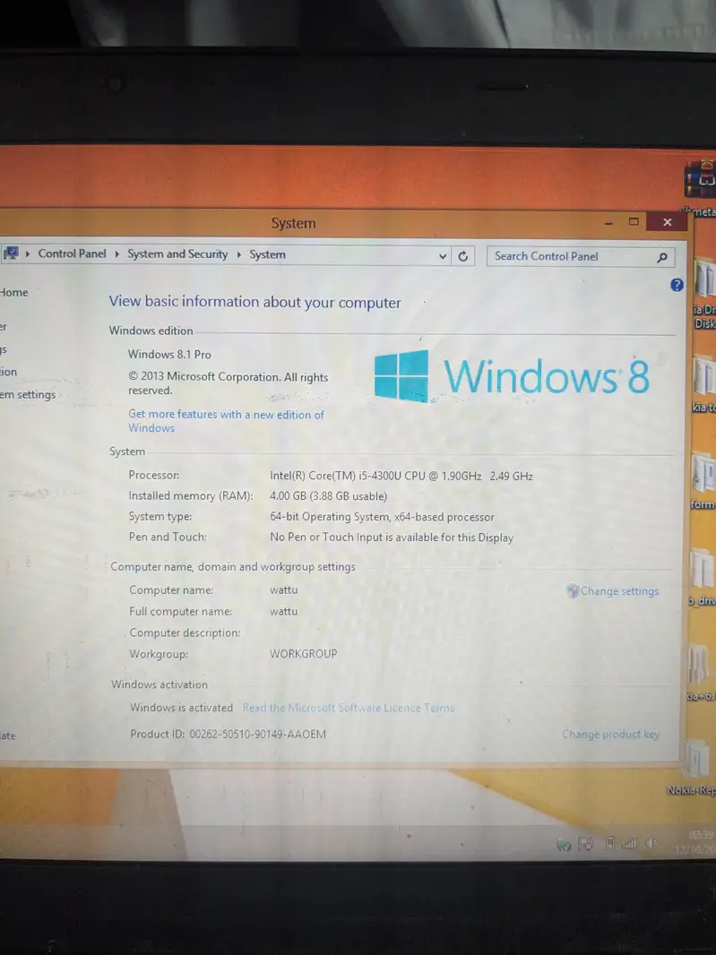Click the Change settings link
The image size is (716, 955).
click(618, 591)
